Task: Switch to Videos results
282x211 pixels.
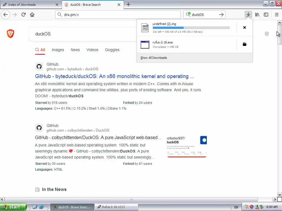Action: tap(92, 50)
